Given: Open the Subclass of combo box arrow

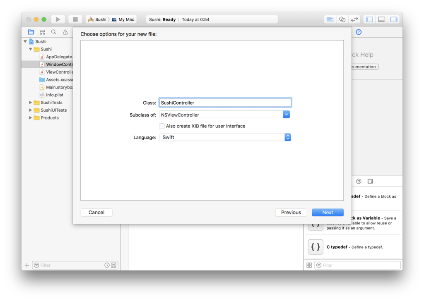Looking at the screenshot, I should click(287, 115).
